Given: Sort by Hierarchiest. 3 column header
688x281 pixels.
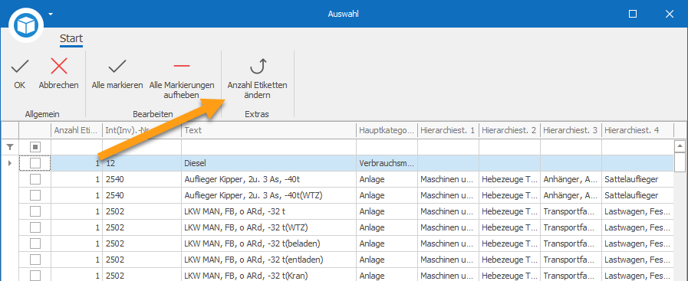Looking at the screenshot, I should coord(571,130).
